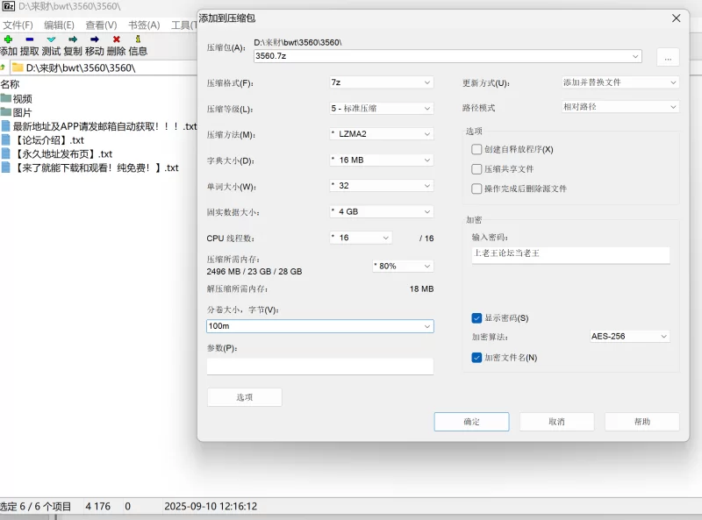Viewport: 702px width, 520px height.
Task: Click the up-folder arrow icon by the address bar
Action: coord(3,68)
